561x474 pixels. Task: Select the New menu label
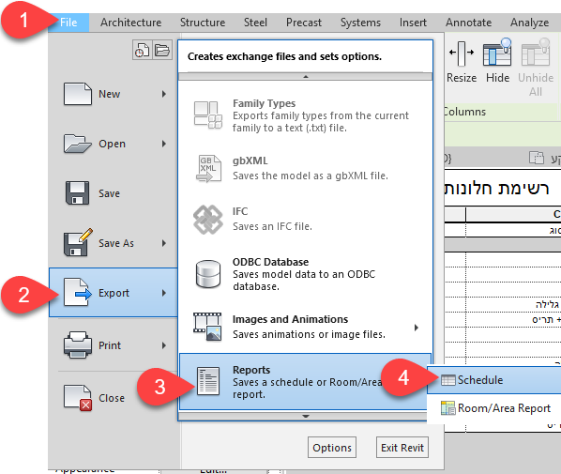[109, 94]
